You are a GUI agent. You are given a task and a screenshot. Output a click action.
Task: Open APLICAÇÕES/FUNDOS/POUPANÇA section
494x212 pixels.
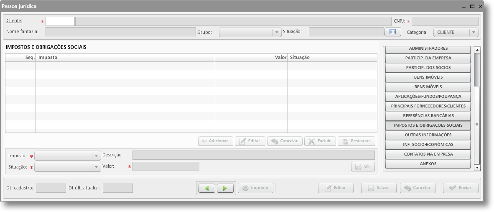[428, 97]
